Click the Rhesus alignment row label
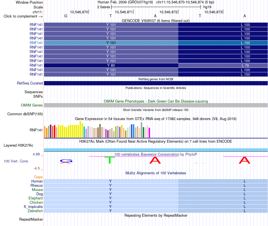 (37, 185)
